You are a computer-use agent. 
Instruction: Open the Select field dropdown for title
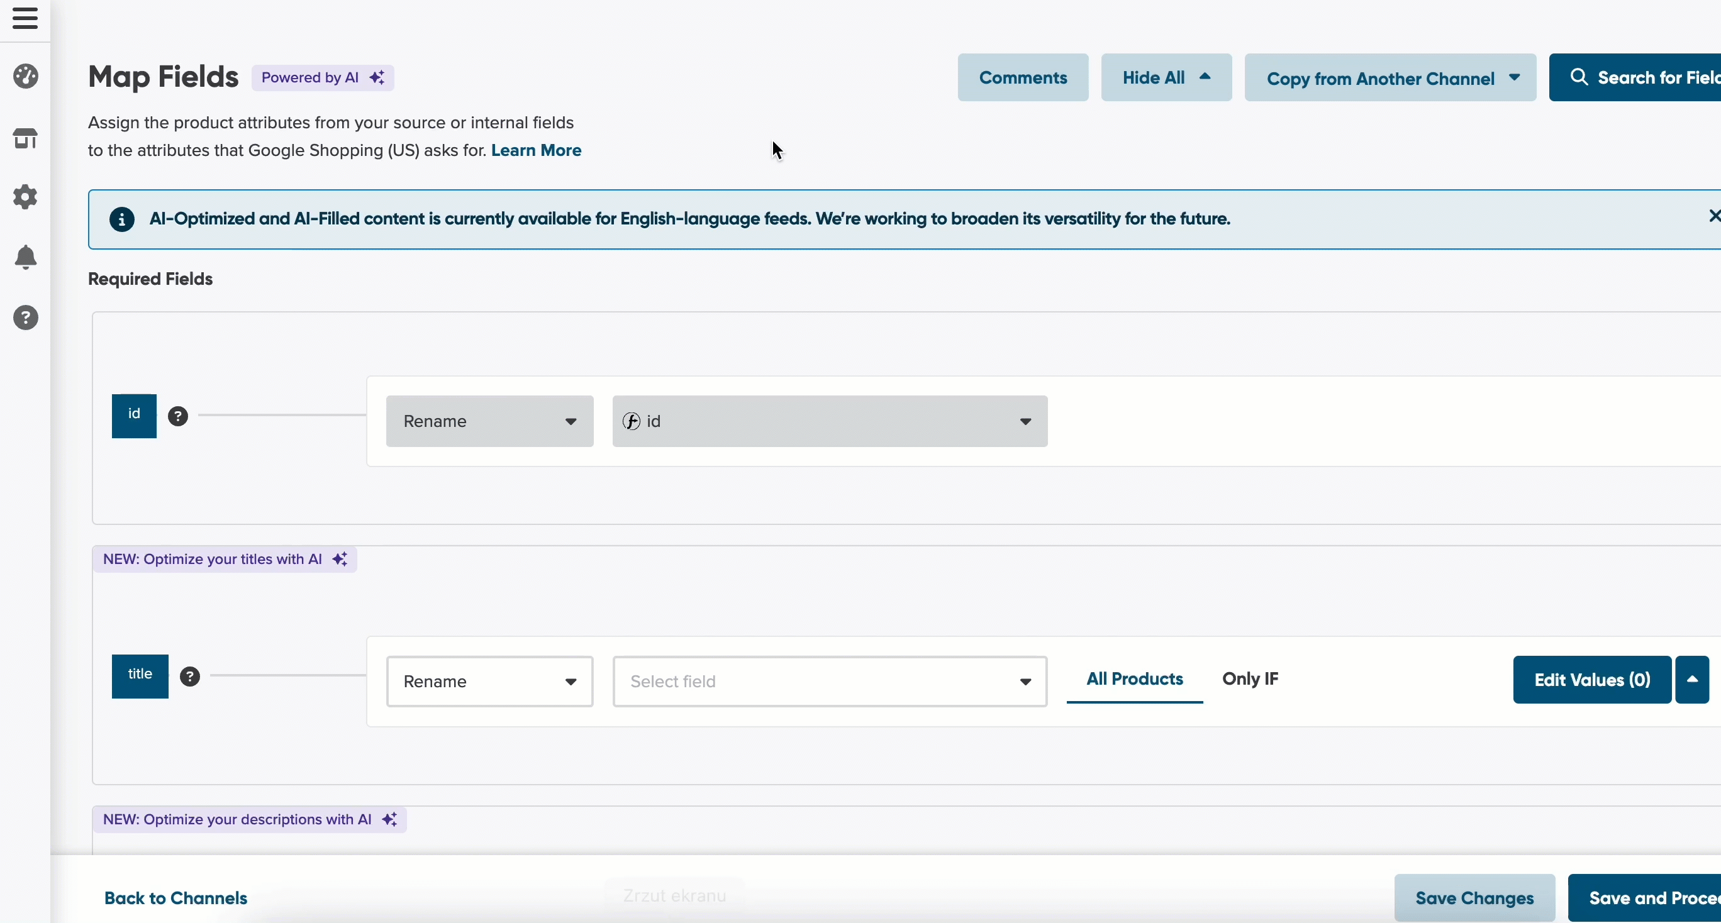tap(830, 681)
